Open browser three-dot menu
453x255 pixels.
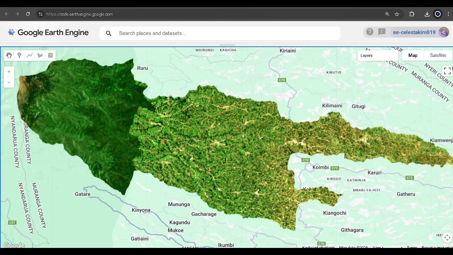448,14
